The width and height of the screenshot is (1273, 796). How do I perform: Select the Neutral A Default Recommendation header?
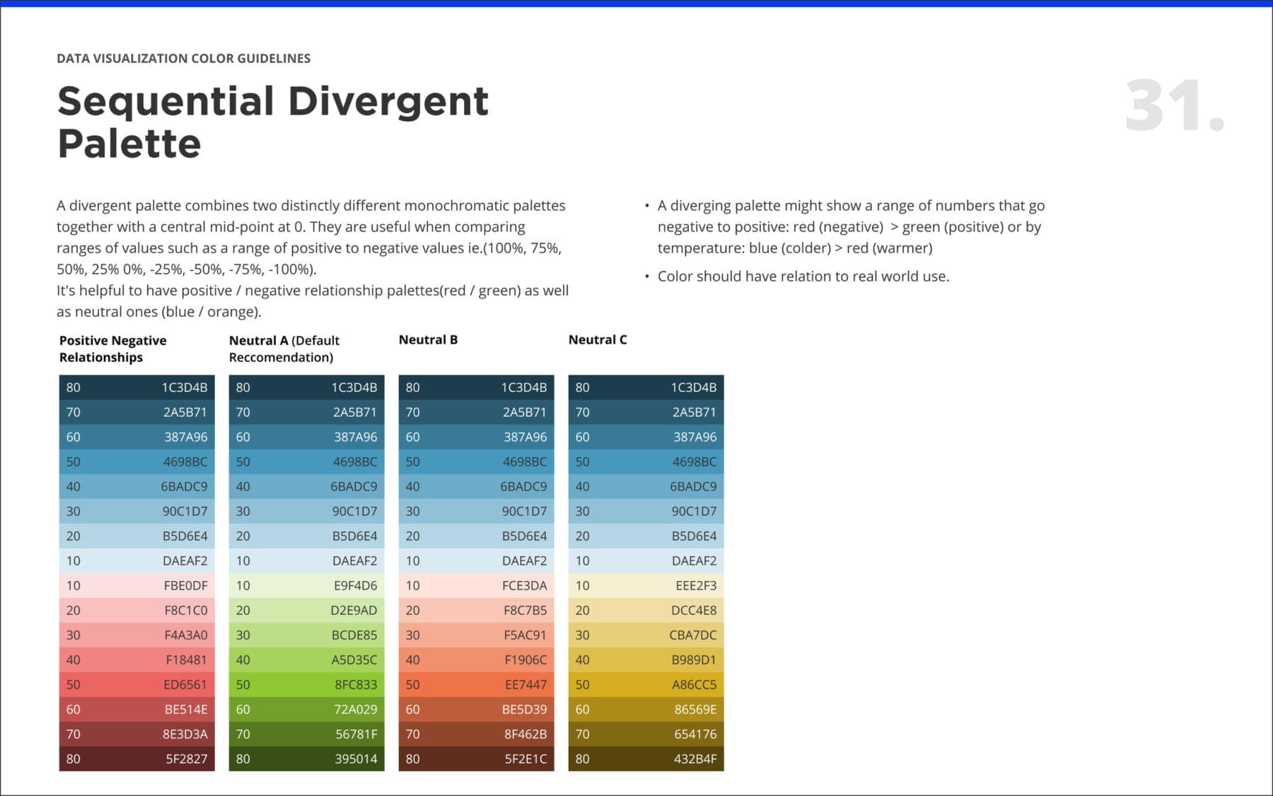(284, 349)
